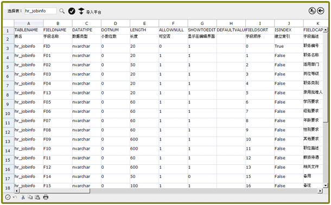Click the horizontal scrollbar thumb

54,191
